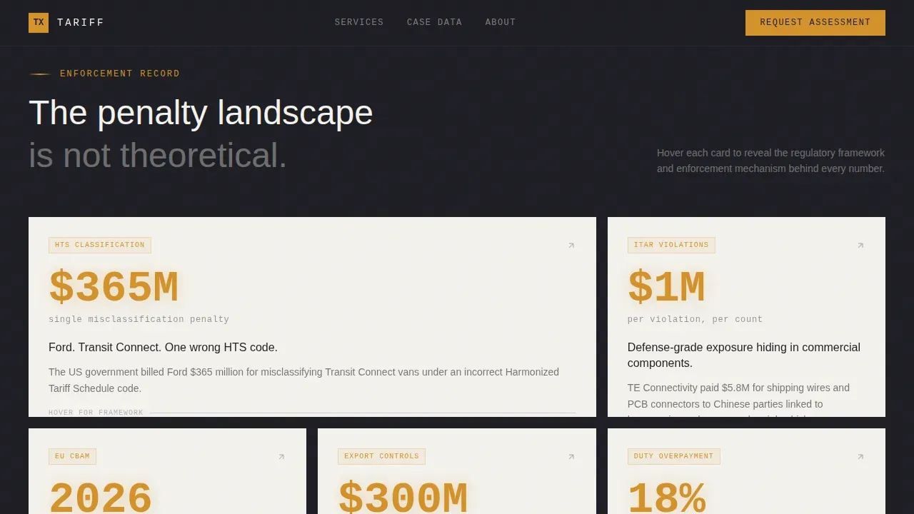Click the arrow icon on Export Controls card
The height and width of the screenshot is (514, 914).
[x=571, y=457]
